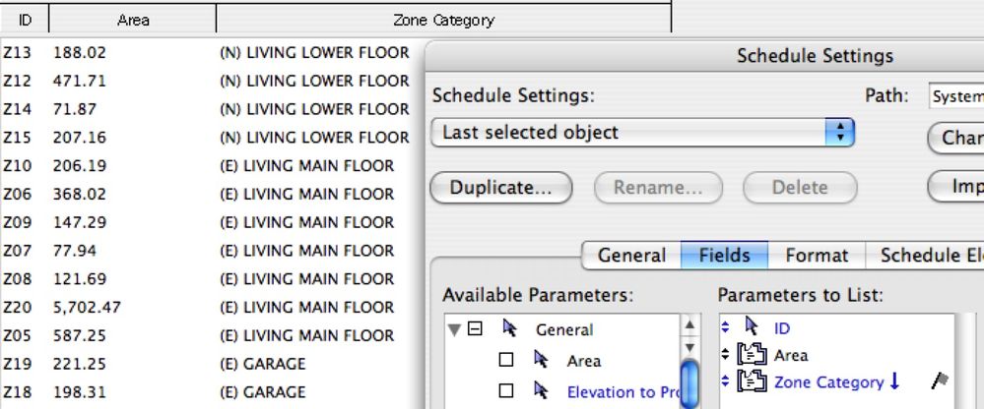Check the Area checkbox in Available Parameters
The width and height of the screenshot is (984, 409).
[506, 361]
